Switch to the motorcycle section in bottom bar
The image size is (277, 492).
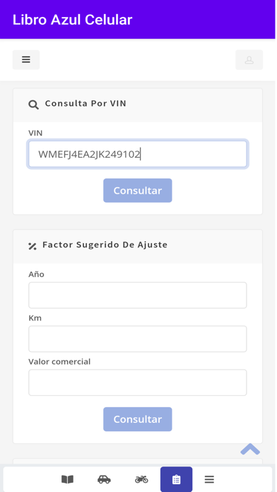coord(141,479)
